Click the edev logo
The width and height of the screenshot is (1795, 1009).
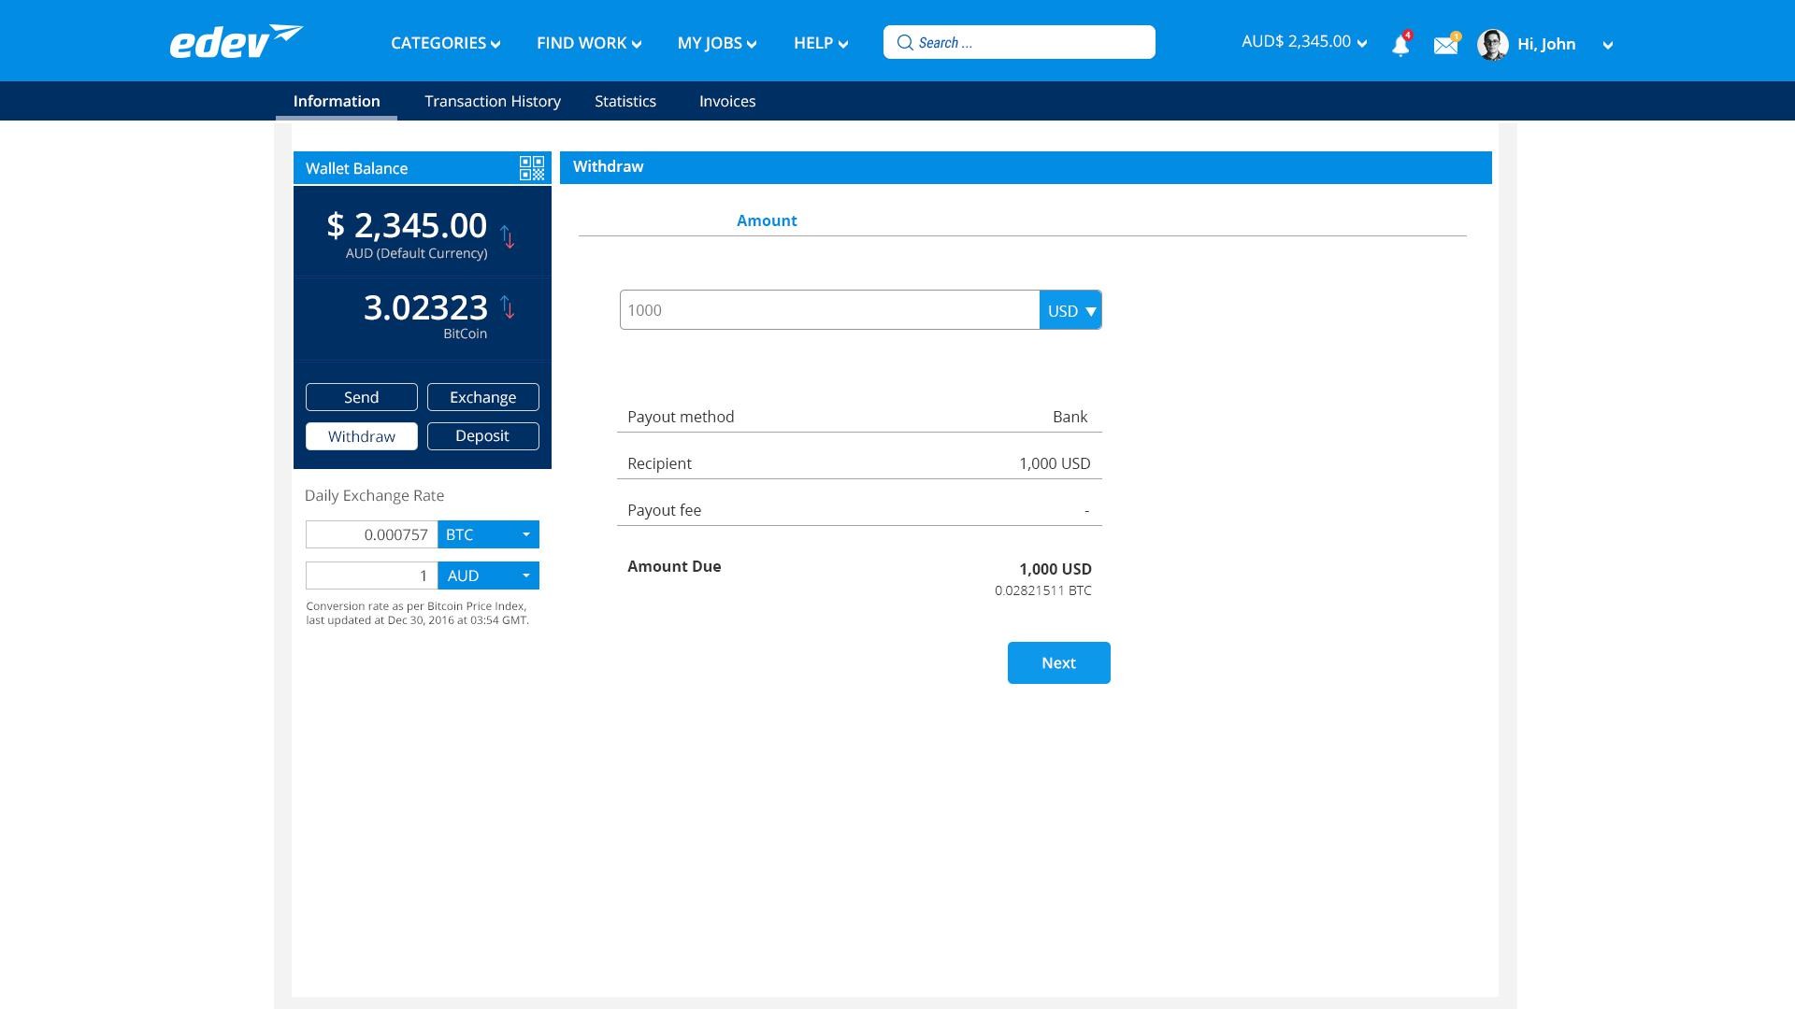236,42
